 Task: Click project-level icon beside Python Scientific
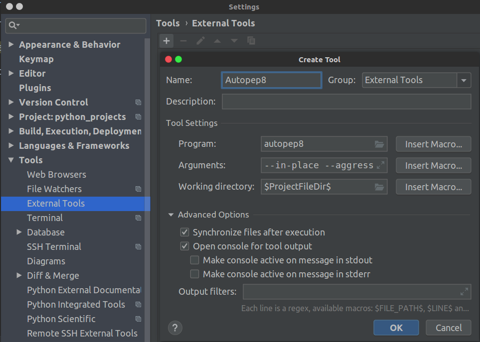pos(139,319)
